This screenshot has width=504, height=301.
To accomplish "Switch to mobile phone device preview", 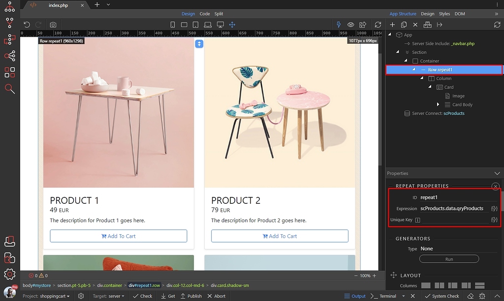I will 173,25.
